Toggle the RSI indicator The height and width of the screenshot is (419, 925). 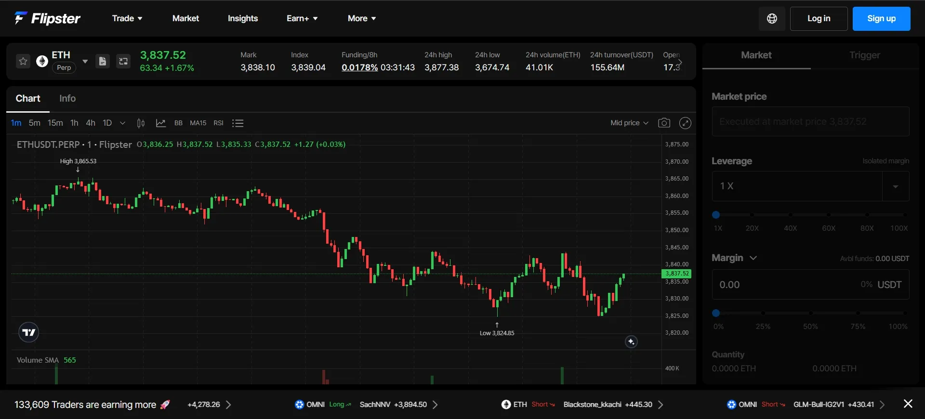click(218, 123)
